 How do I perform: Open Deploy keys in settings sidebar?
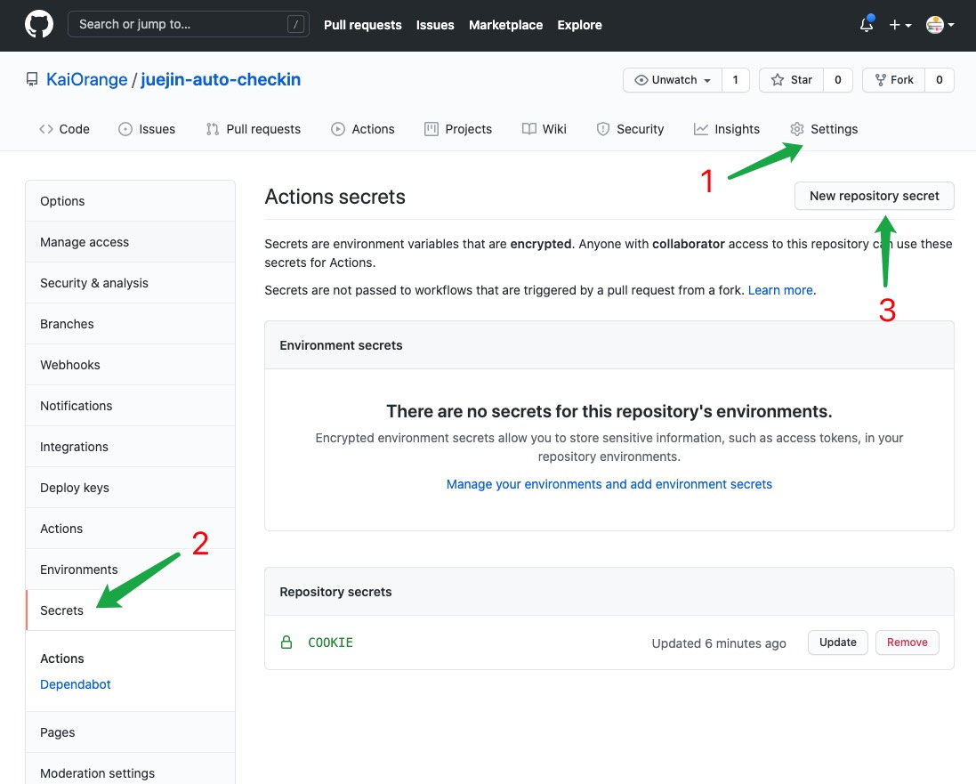coord(130,488)
